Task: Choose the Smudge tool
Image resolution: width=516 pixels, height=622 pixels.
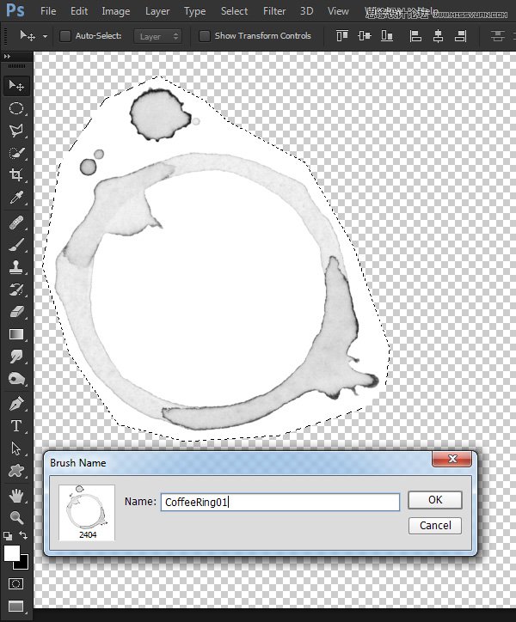Action: pos(16,357)
